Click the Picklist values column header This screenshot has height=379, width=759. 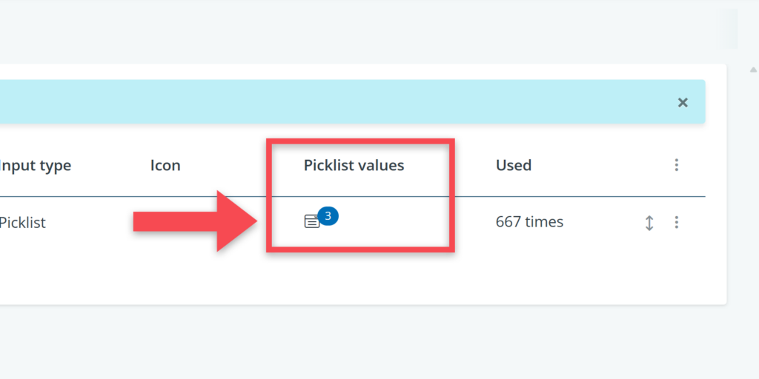point(354,165)
